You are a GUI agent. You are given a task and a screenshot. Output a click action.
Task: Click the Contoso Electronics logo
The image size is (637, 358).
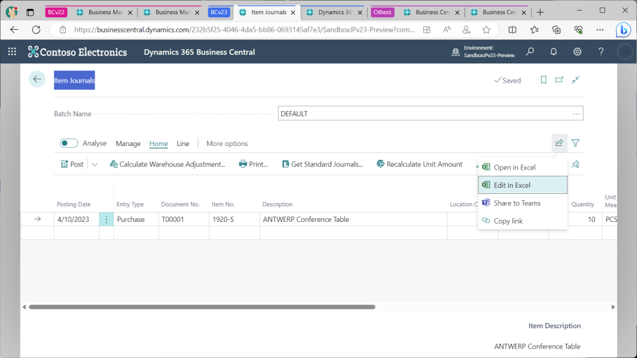click(x=77, y=52)
